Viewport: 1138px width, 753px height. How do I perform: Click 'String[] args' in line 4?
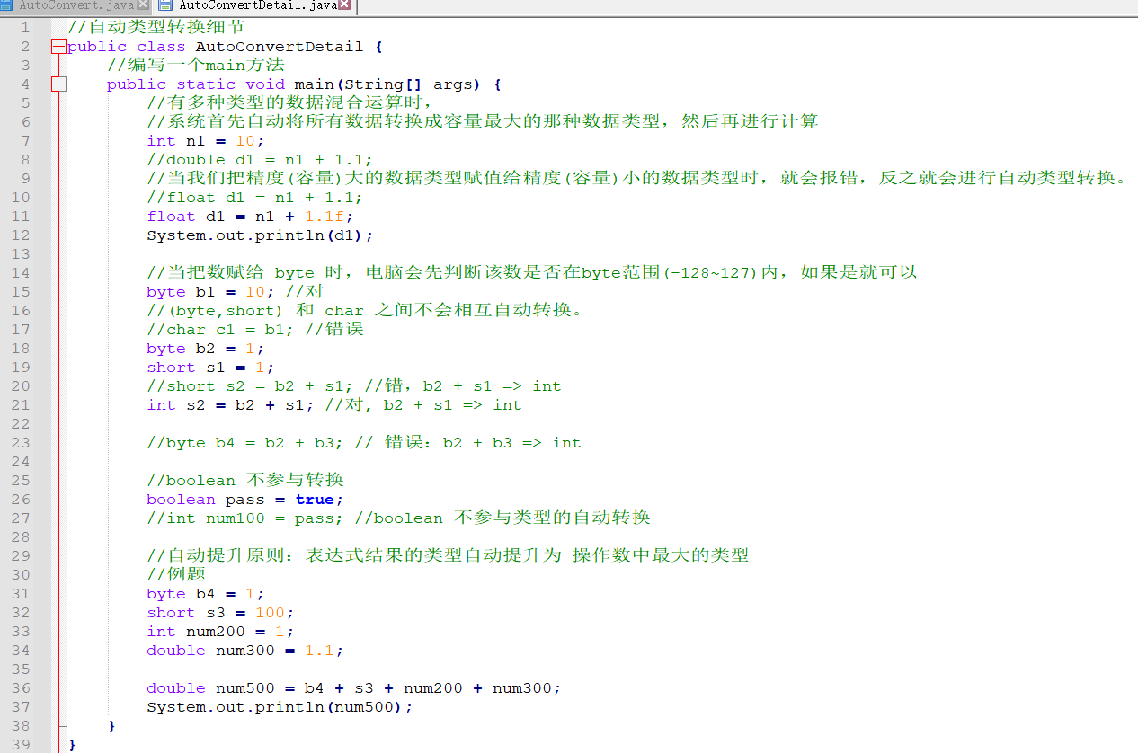tap(407, 84)
